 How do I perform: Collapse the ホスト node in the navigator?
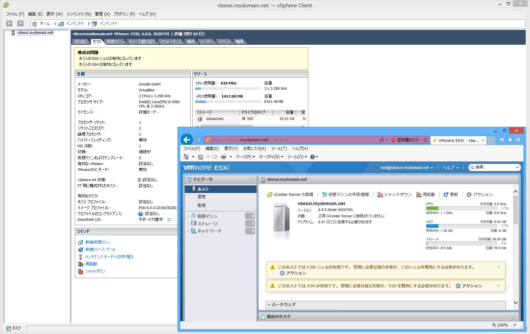coord(189,189)
